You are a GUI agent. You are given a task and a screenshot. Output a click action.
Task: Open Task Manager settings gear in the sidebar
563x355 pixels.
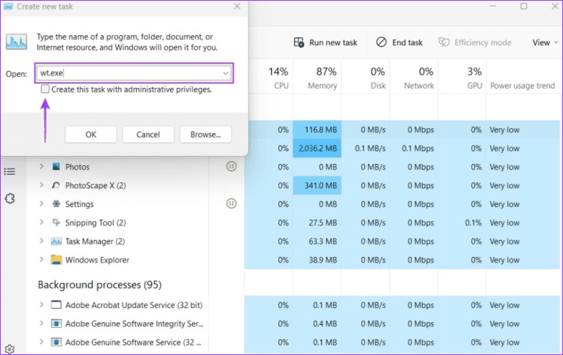tap(10, 349)
